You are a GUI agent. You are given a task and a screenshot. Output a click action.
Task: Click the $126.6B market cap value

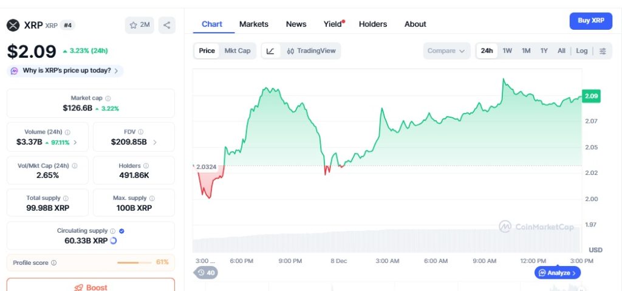coord(78,108)
